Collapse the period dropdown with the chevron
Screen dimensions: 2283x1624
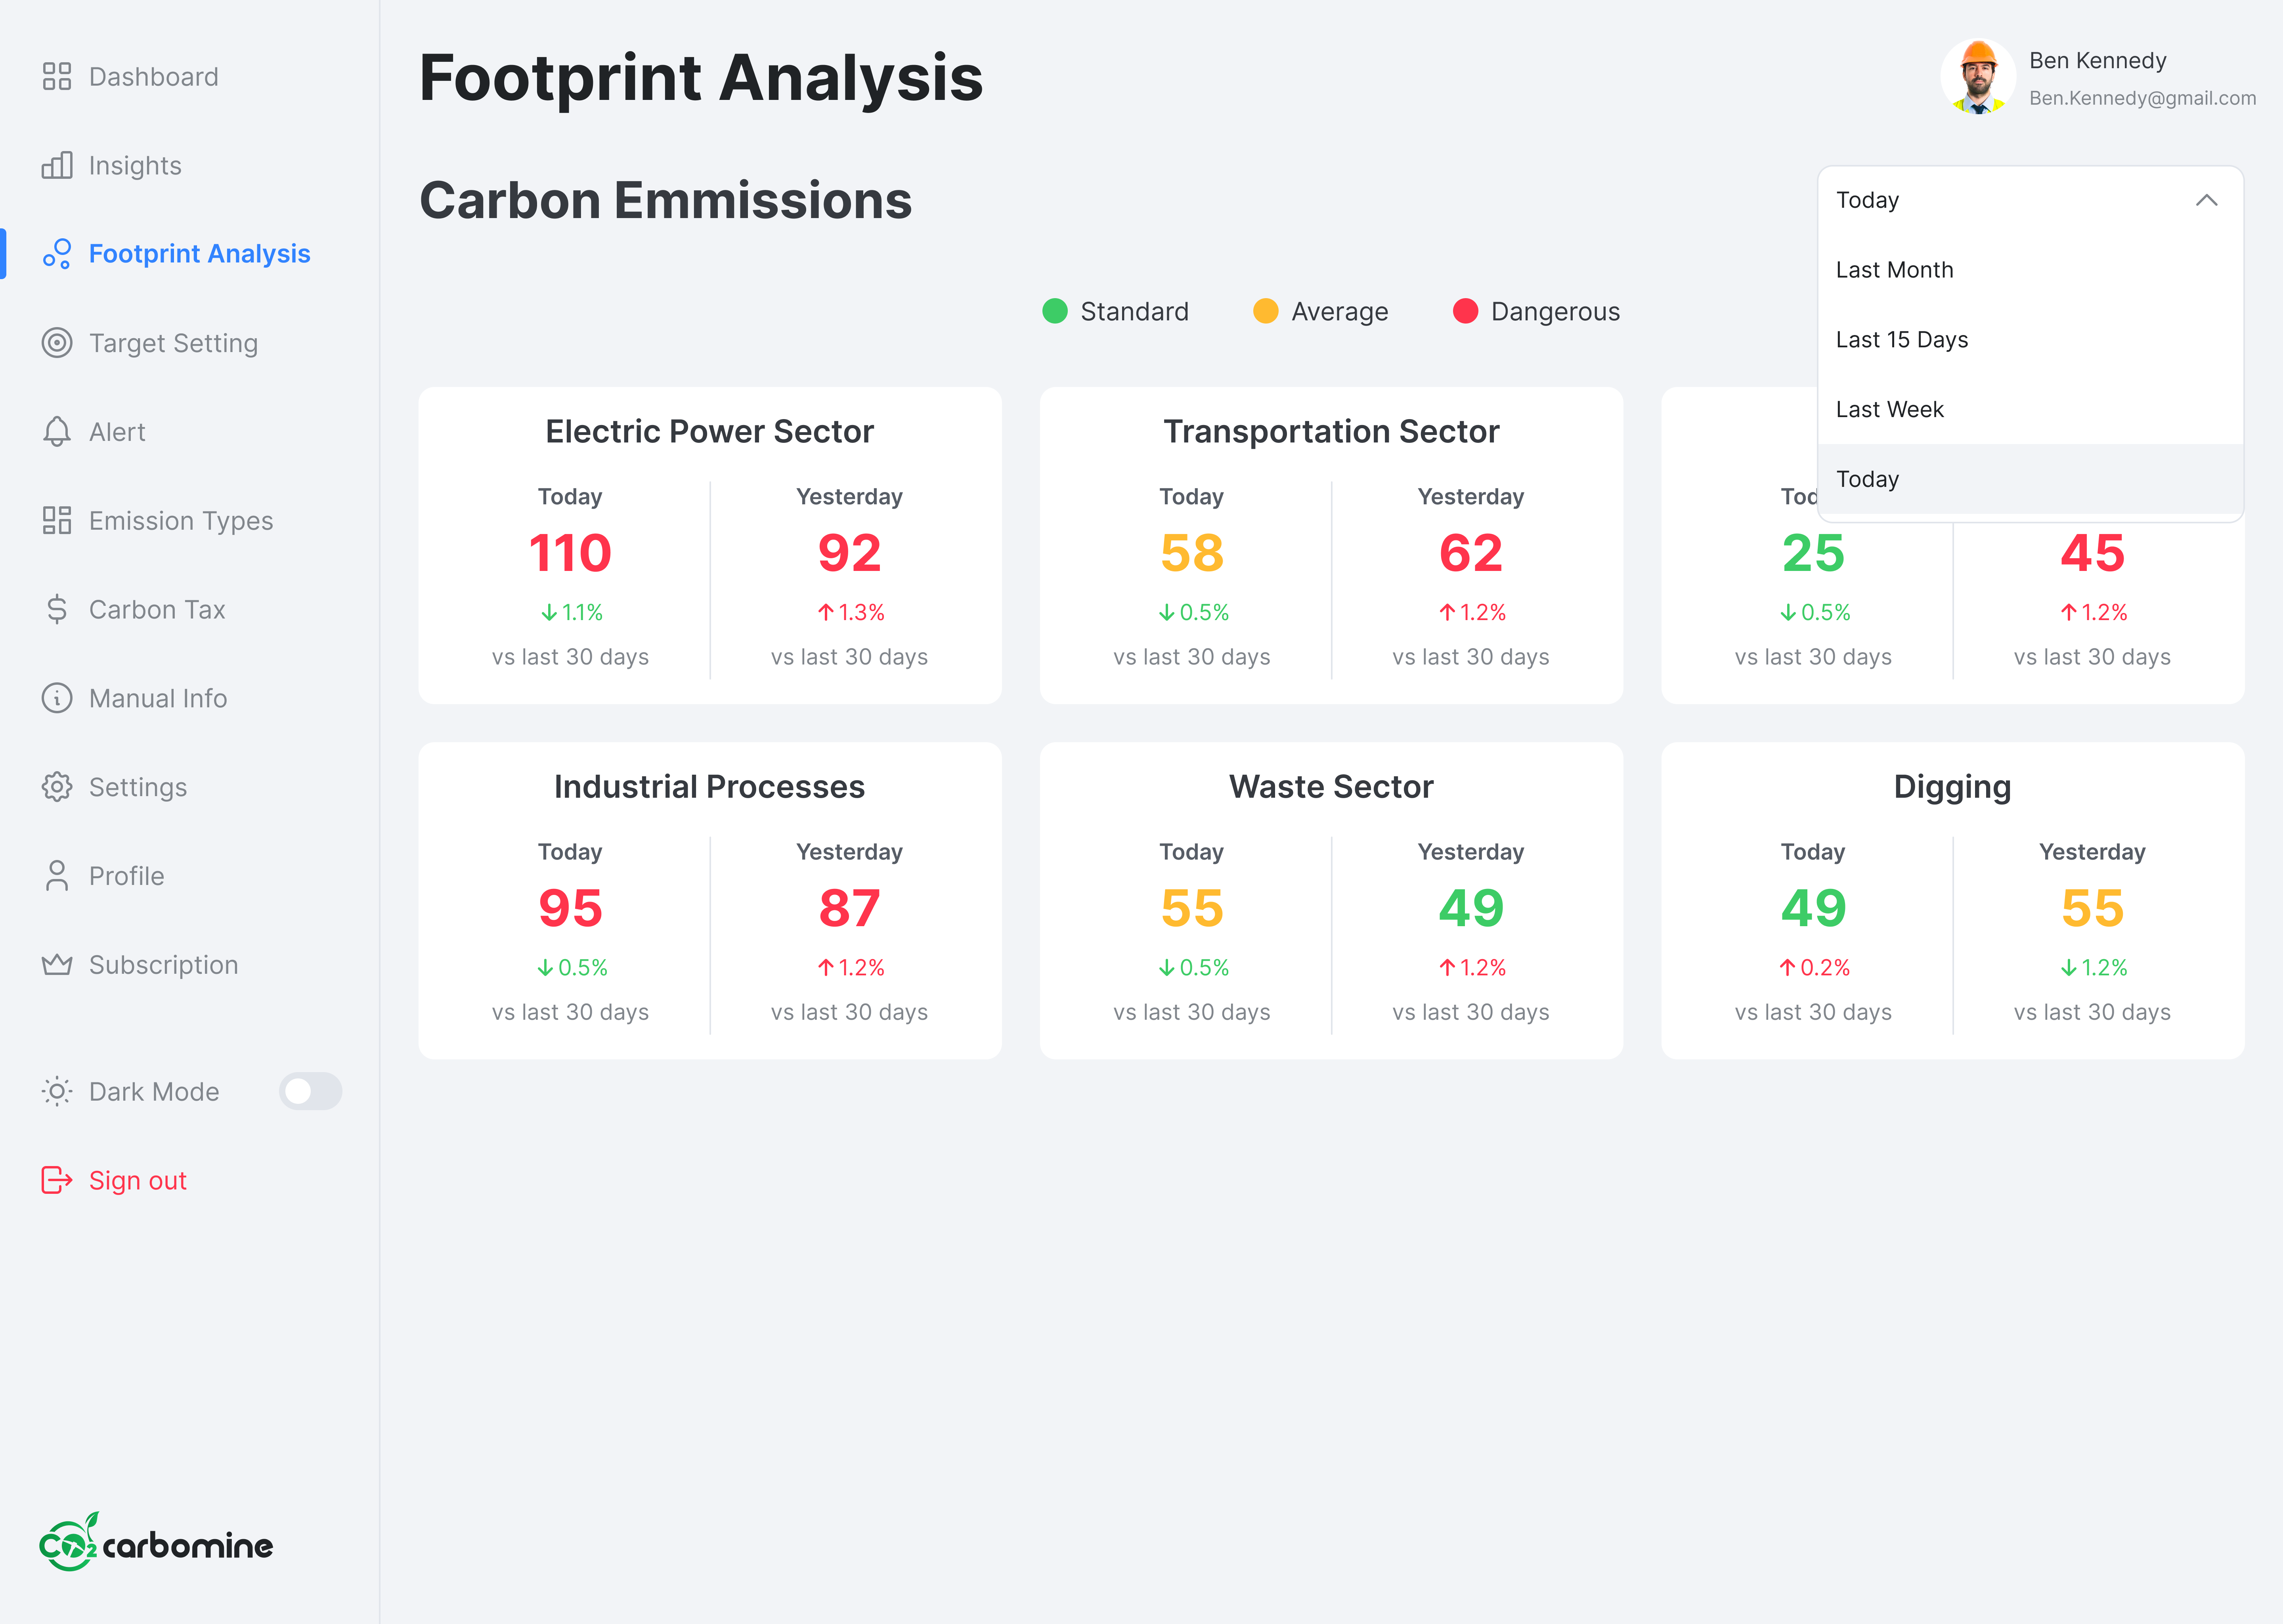pos(2206,200)
